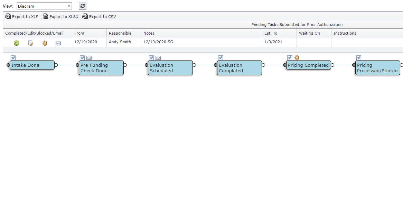Click the Est. To column header
Viewport: 403px width, 213px height.
(x=271, y=33)
